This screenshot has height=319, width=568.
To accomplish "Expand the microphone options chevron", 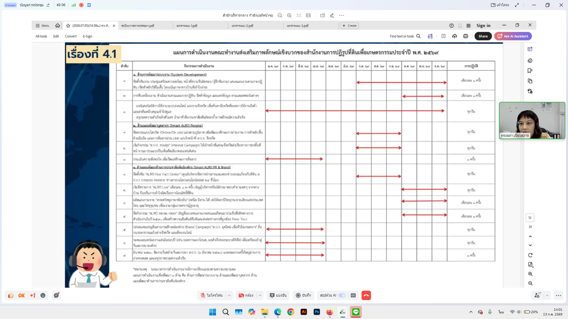I will [229, 295].
